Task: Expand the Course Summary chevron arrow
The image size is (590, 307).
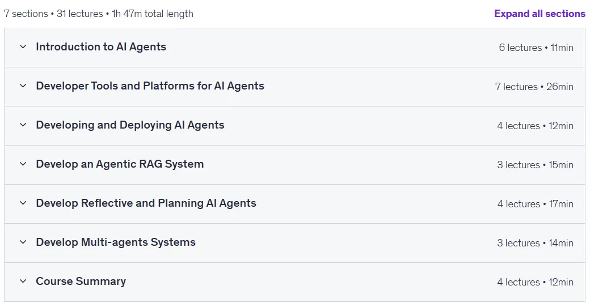Action: (x=23, y=281)
